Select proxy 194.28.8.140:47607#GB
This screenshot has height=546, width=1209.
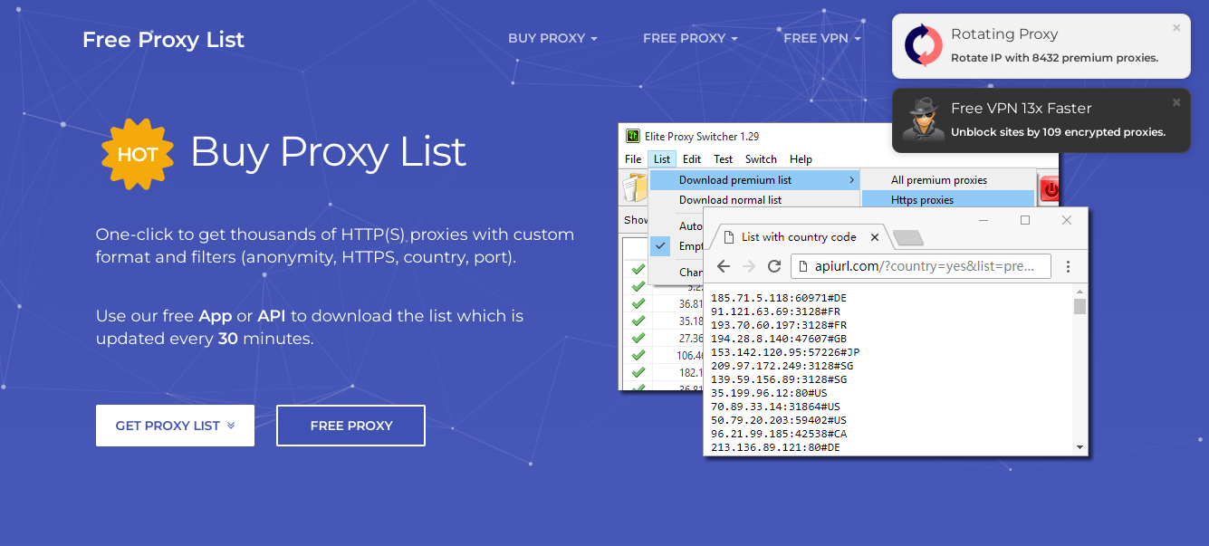[779, 339]
